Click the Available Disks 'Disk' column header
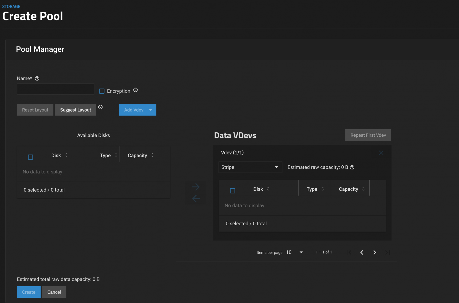Viewport: 459px width, 303px height. coord(56,155)
